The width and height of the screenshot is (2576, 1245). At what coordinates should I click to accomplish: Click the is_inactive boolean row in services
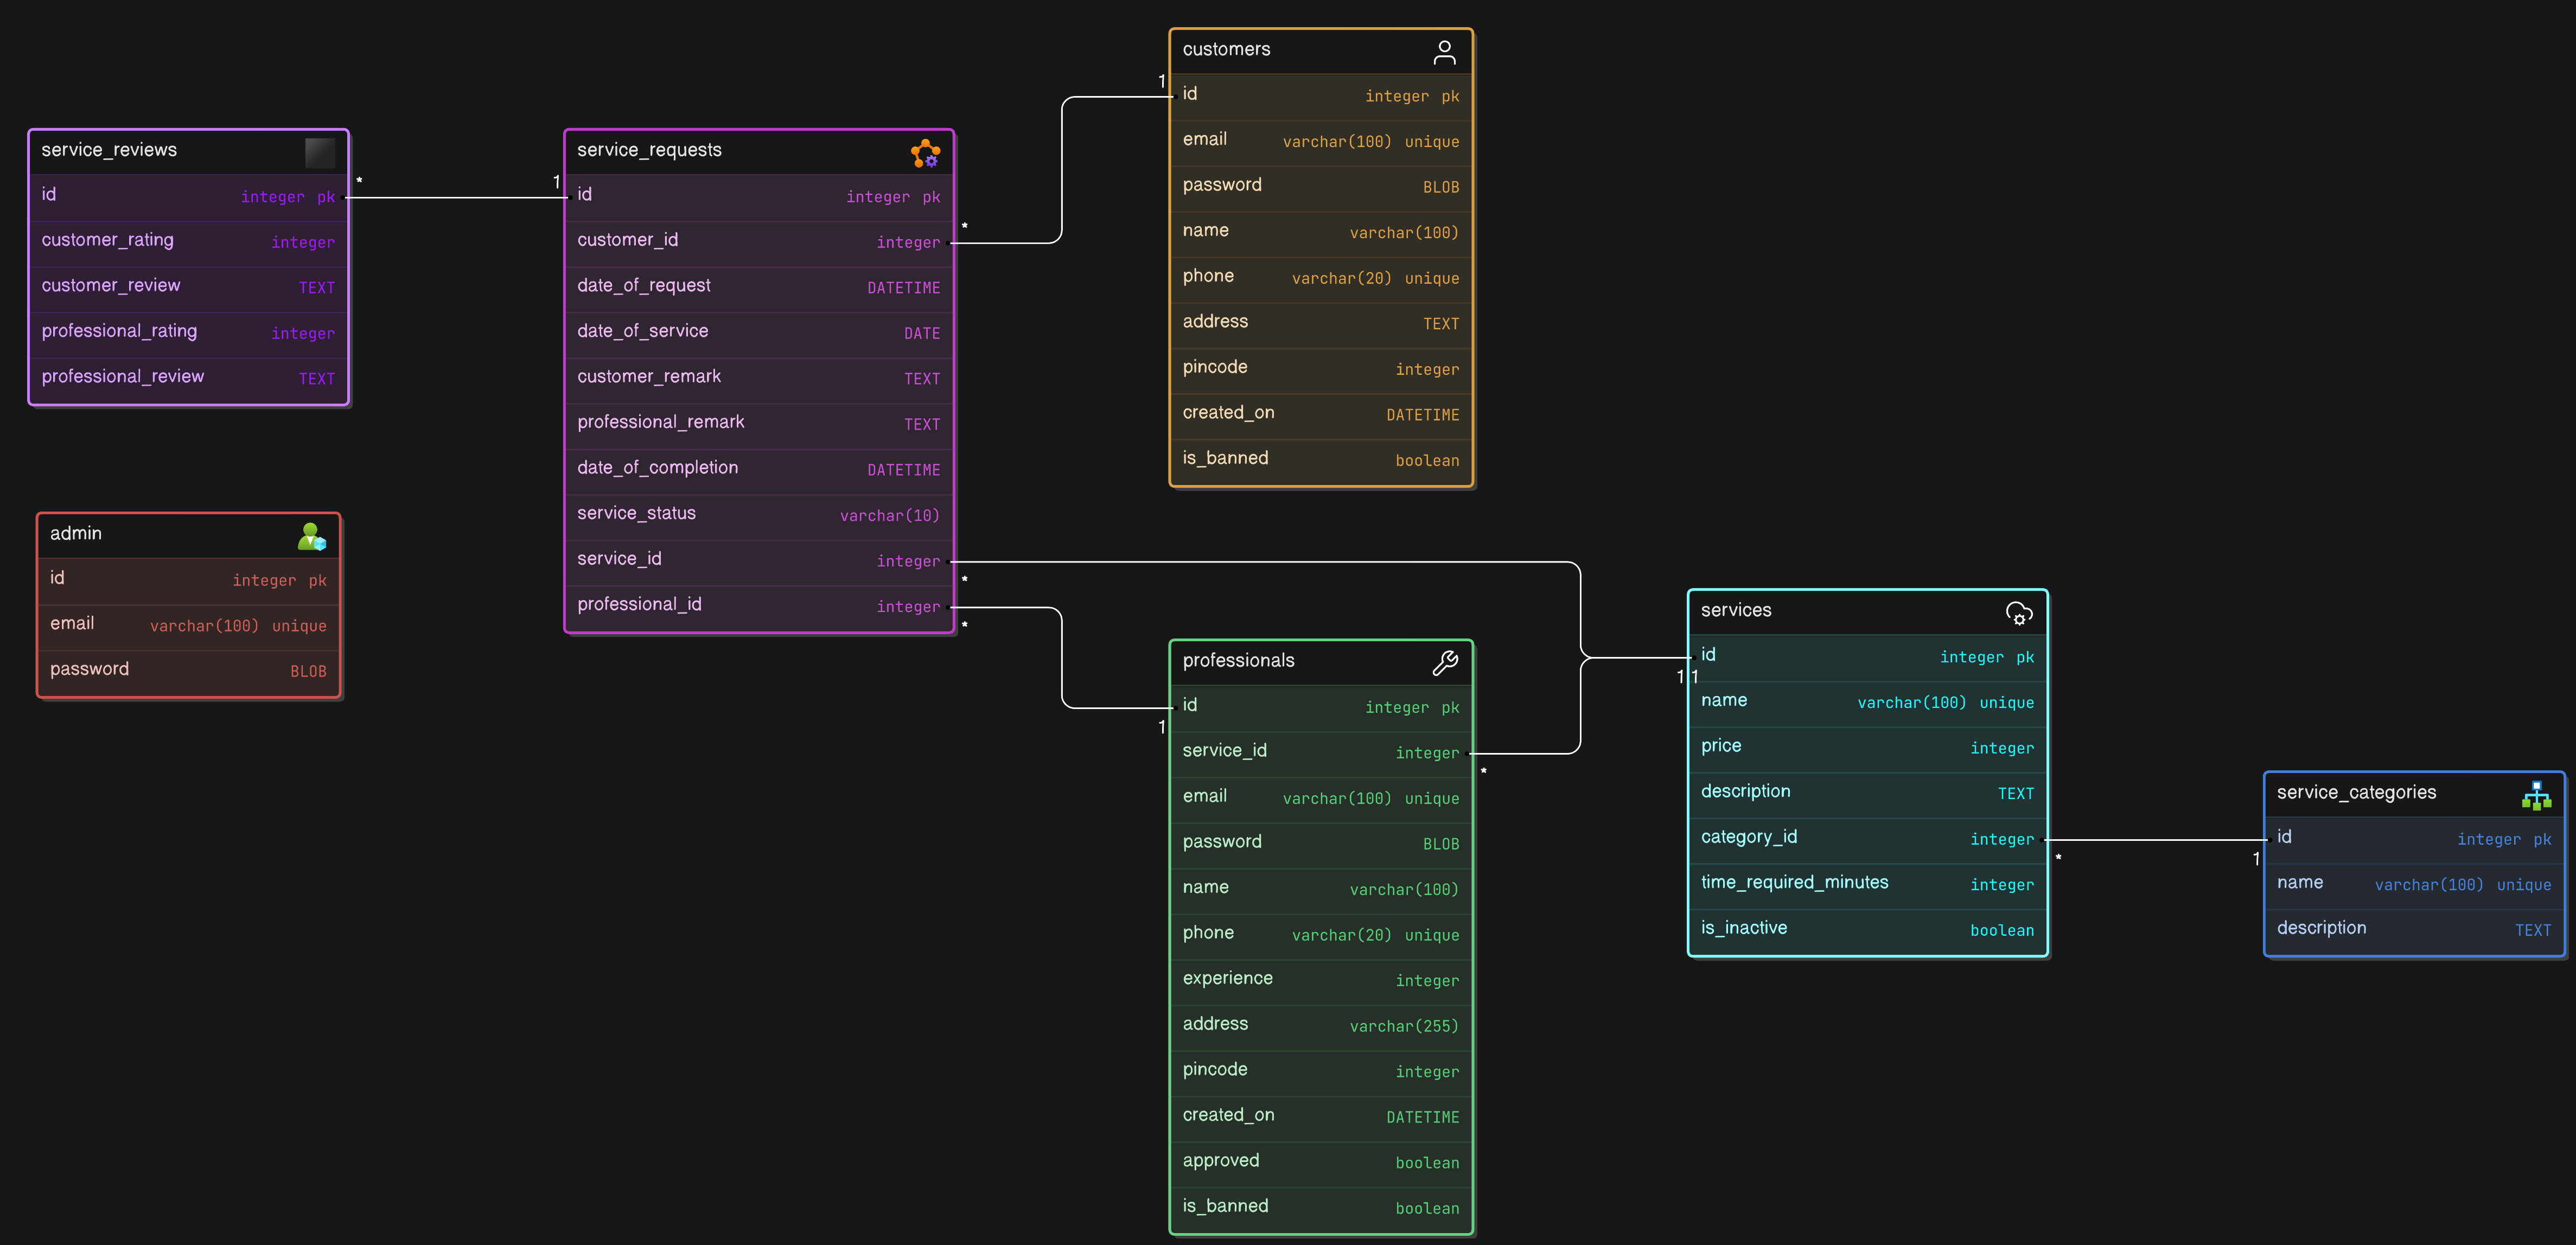(x=1866, y=928)
